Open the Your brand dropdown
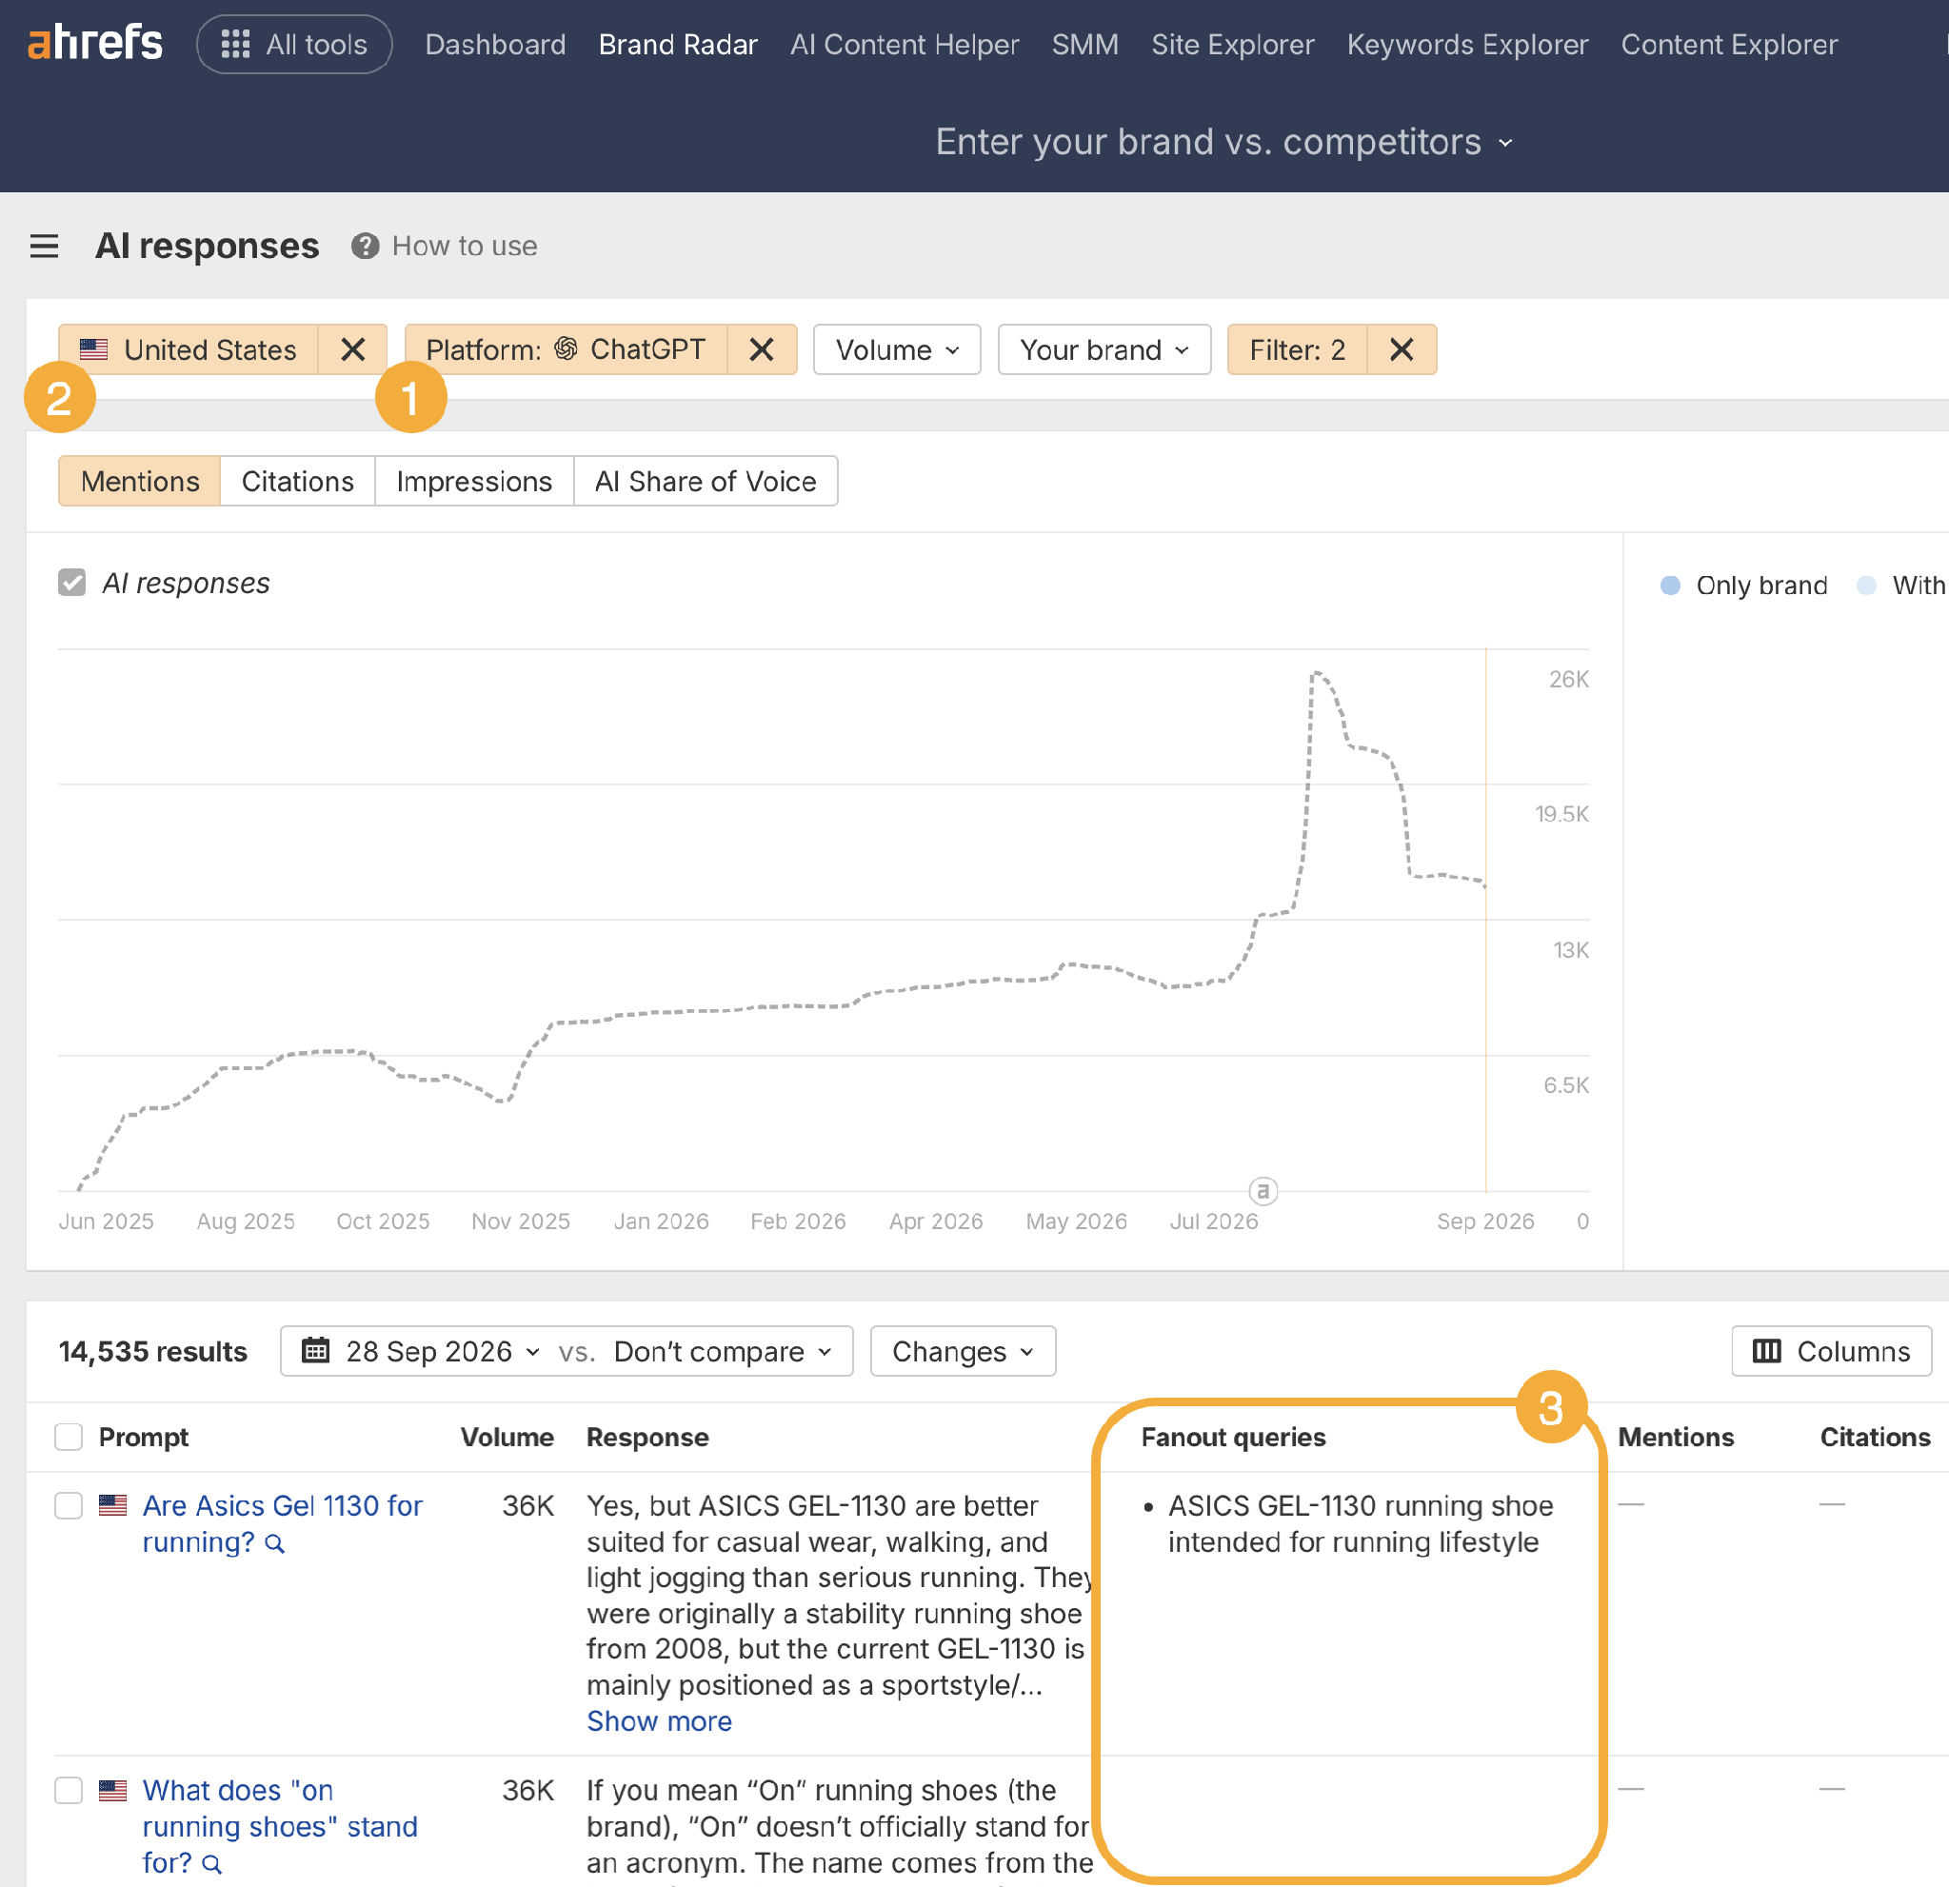This screenshot has width=1949, height=1887. pos(1104,349)
